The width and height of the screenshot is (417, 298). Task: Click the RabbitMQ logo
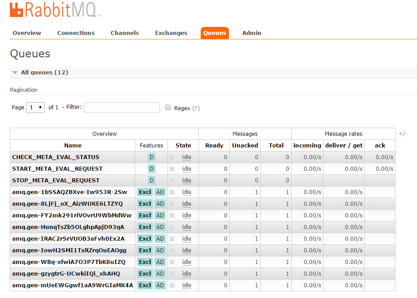pyautogui.click(x=56, y=10)
